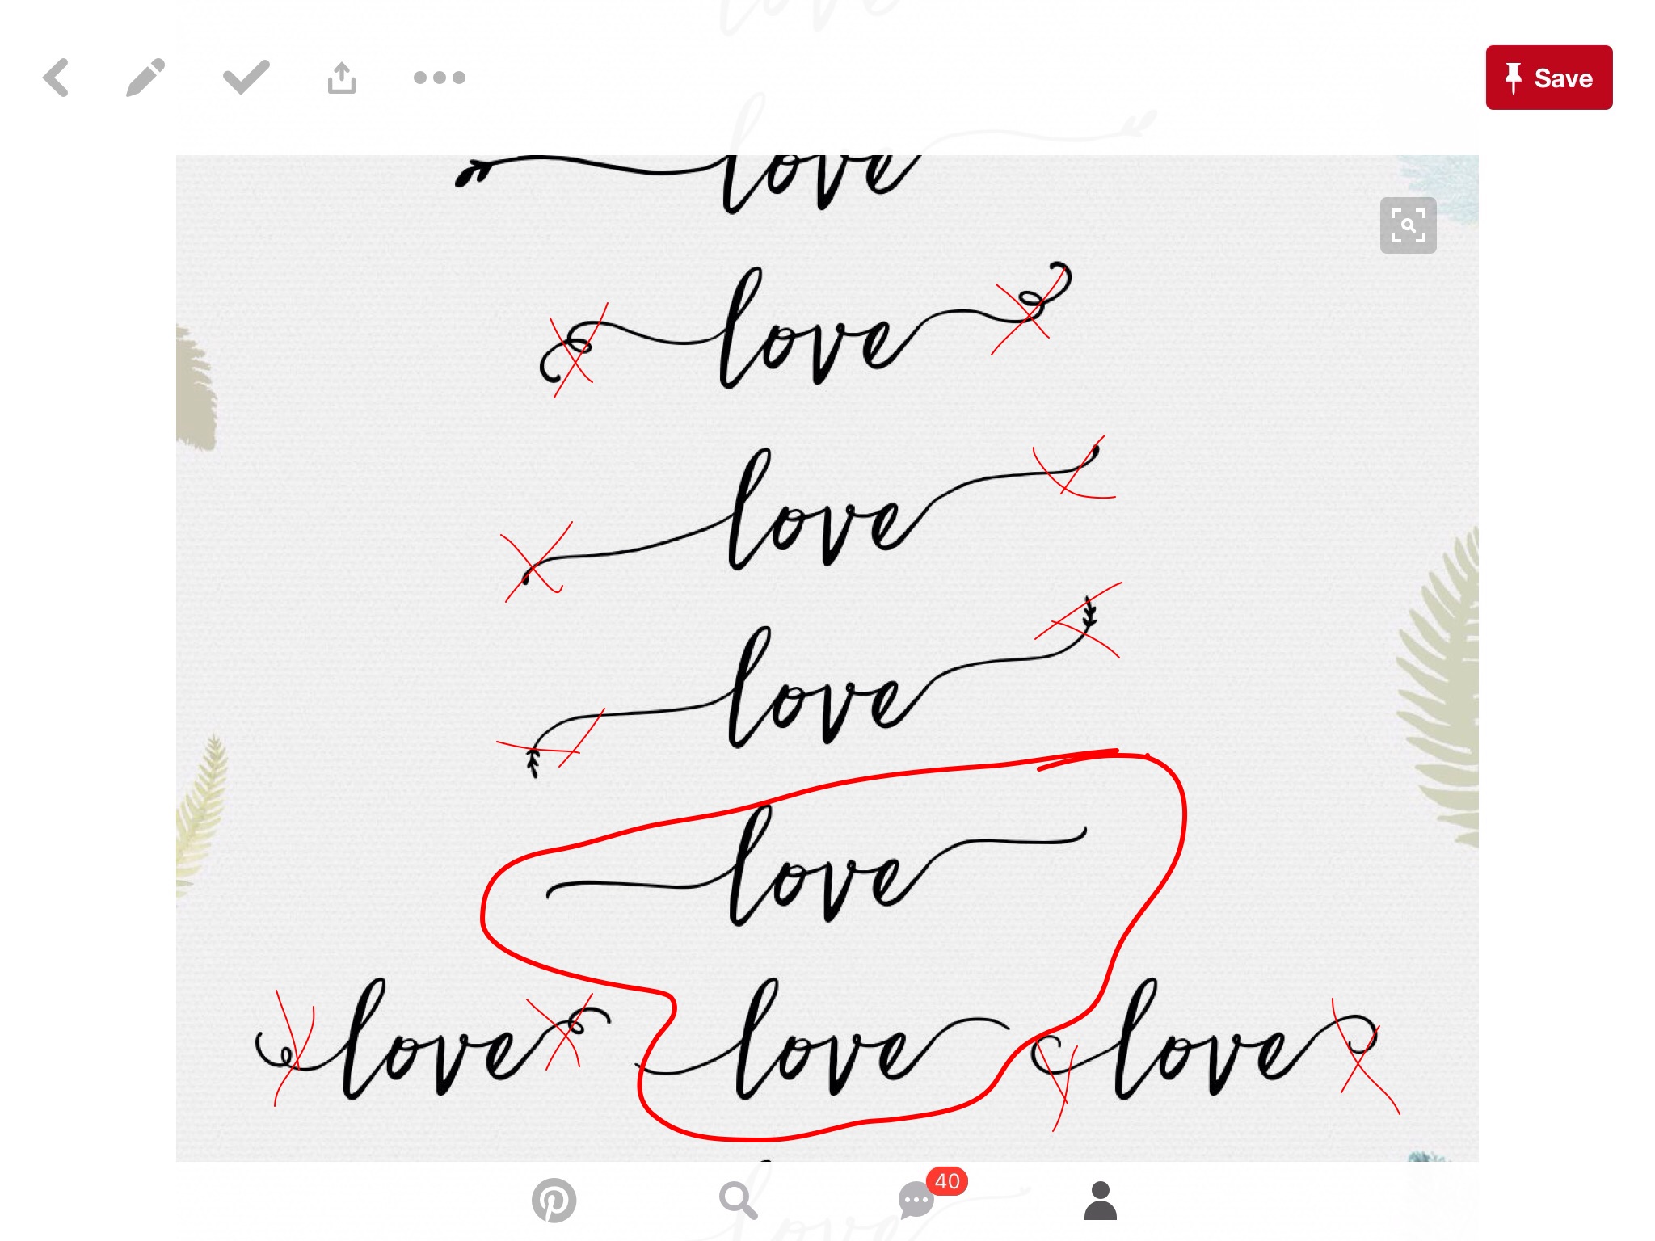
Task: Open messages with speech bubble icon
Action: pyautogui.click(x=916, y=1201)
